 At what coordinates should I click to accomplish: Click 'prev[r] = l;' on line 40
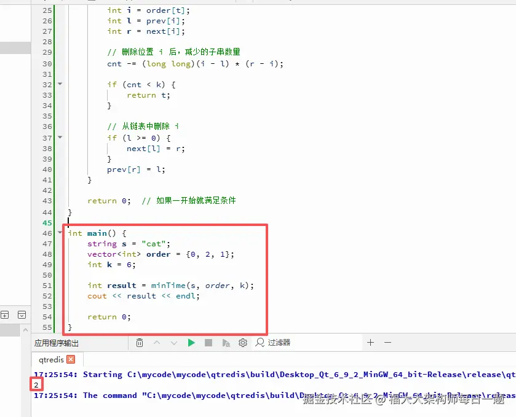136,170
